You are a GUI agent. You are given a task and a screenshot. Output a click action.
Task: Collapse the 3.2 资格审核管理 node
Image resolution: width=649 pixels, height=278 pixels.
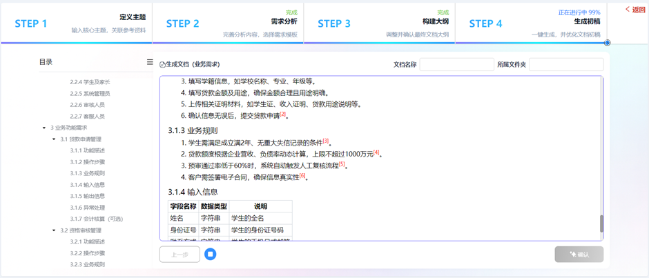pyautogui.click(x=54, y=230)
